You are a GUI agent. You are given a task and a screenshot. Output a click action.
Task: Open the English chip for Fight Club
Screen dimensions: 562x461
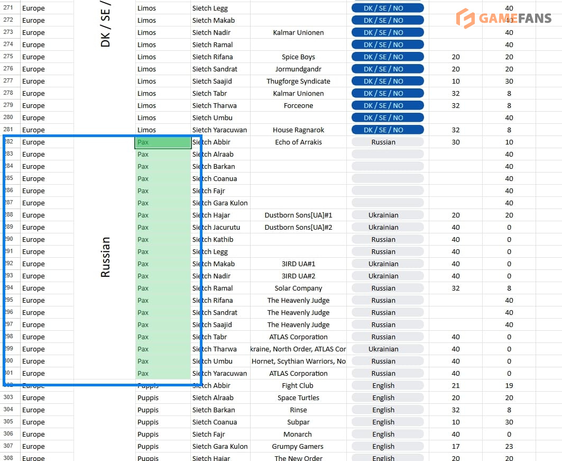click(388, 386)
